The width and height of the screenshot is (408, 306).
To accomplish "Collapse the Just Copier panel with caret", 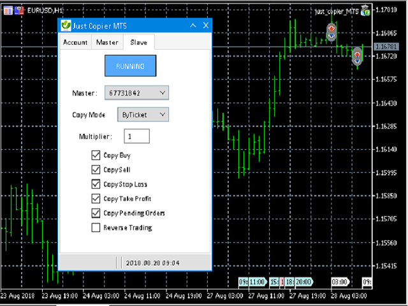I will coord(193,25).
